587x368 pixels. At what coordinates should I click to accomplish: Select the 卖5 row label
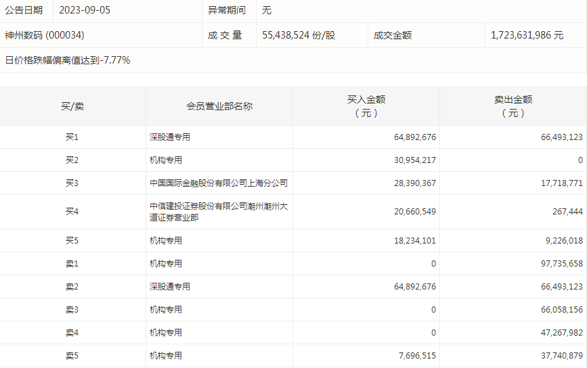(72, 356)
